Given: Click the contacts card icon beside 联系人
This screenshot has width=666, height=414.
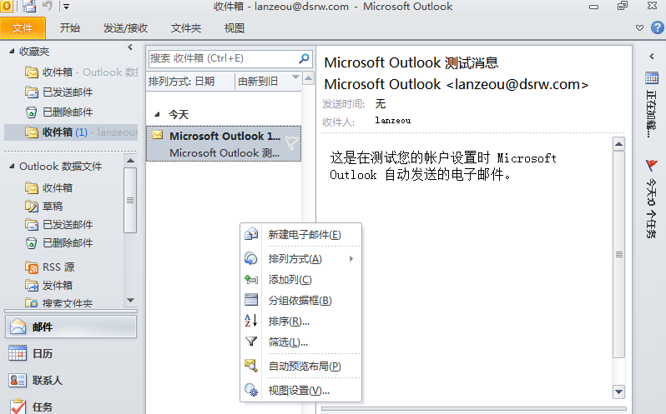Looking at the screenshot, I should [x=18, y=380].
